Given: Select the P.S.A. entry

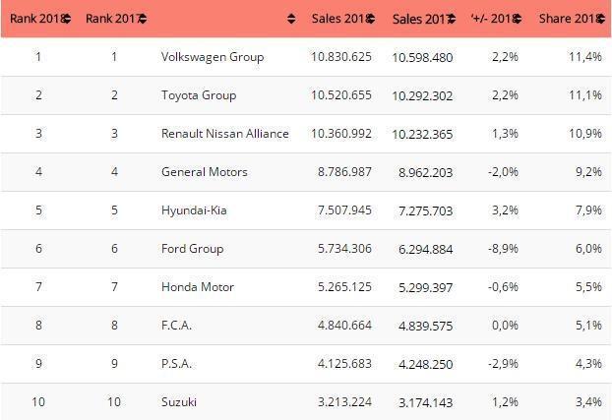Looking at the screenshot, I should click(176, 364).
